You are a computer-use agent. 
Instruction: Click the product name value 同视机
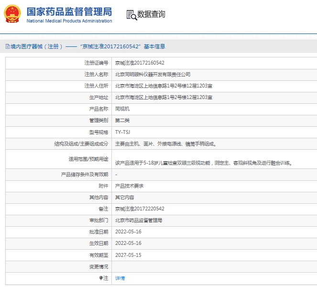122,109
